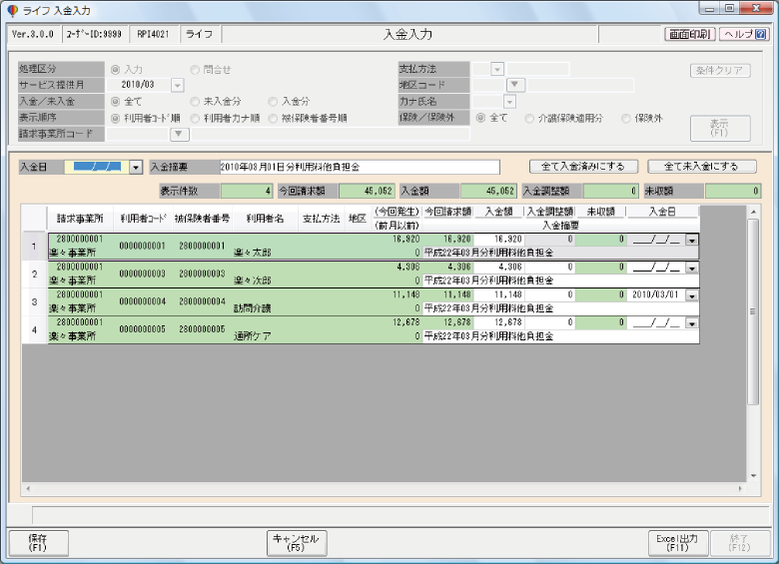The image size is (779, 564).
Task: Click 終了 (F12) button
Action: pos(739,543)
